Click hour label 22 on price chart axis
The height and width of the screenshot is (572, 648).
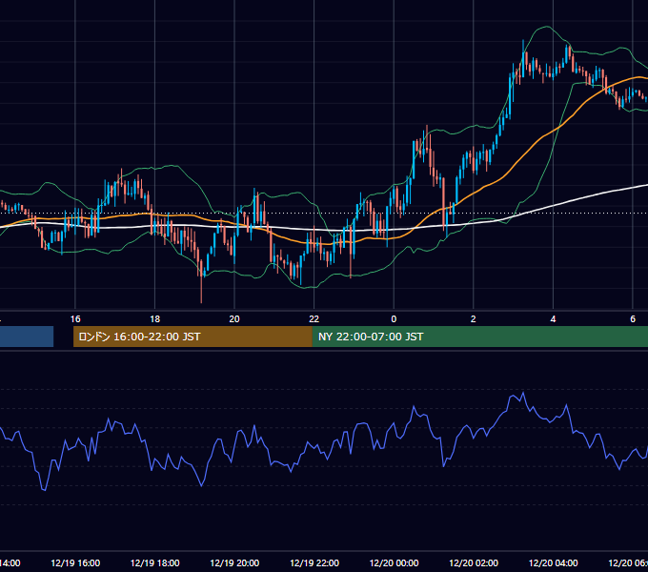(314, 319)
